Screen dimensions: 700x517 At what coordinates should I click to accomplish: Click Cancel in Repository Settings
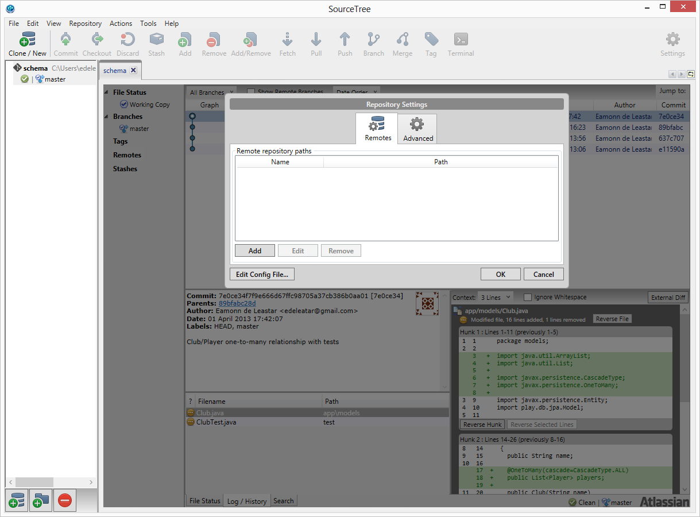tap(544, 274)
